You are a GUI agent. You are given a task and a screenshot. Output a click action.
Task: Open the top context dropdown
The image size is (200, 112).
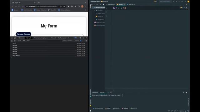click(x=19, y=41)
